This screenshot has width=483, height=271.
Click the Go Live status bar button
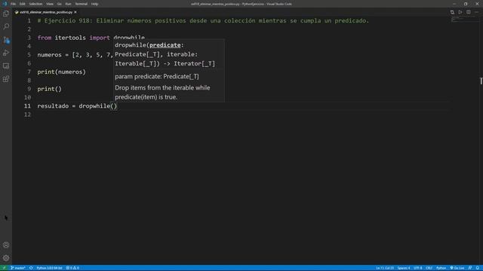coord(457,268)
